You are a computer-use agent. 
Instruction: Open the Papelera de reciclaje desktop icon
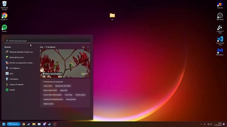[x=4, y=6]
